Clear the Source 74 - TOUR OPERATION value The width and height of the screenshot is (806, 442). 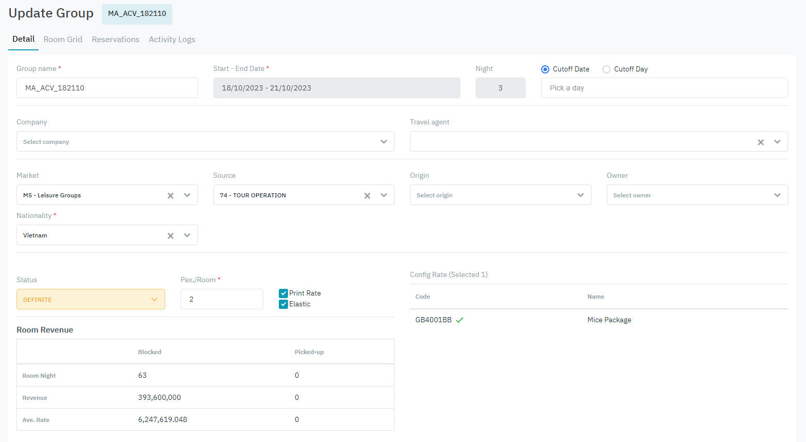(367, 196)
